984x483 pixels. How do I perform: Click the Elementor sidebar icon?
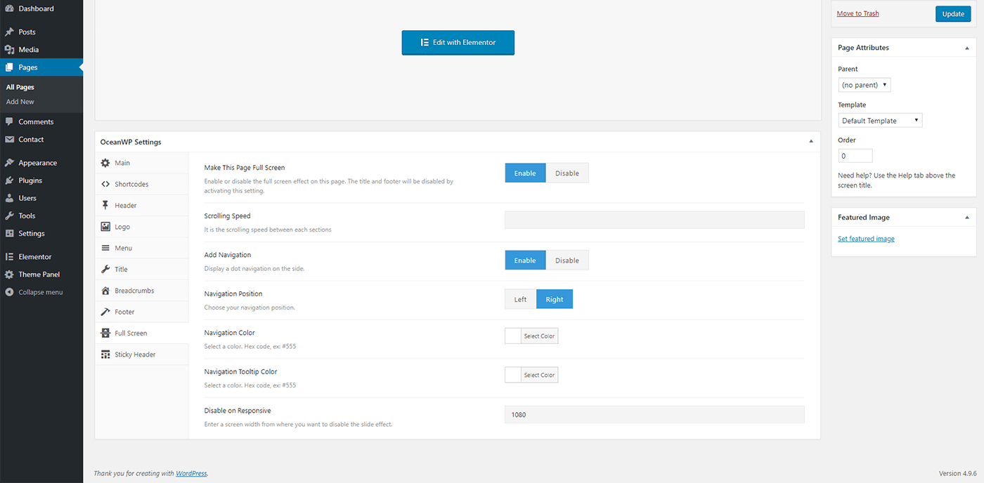point(9,257)
